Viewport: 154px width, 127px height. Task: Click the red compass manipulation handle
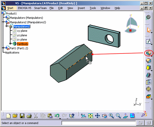(130, 31)
